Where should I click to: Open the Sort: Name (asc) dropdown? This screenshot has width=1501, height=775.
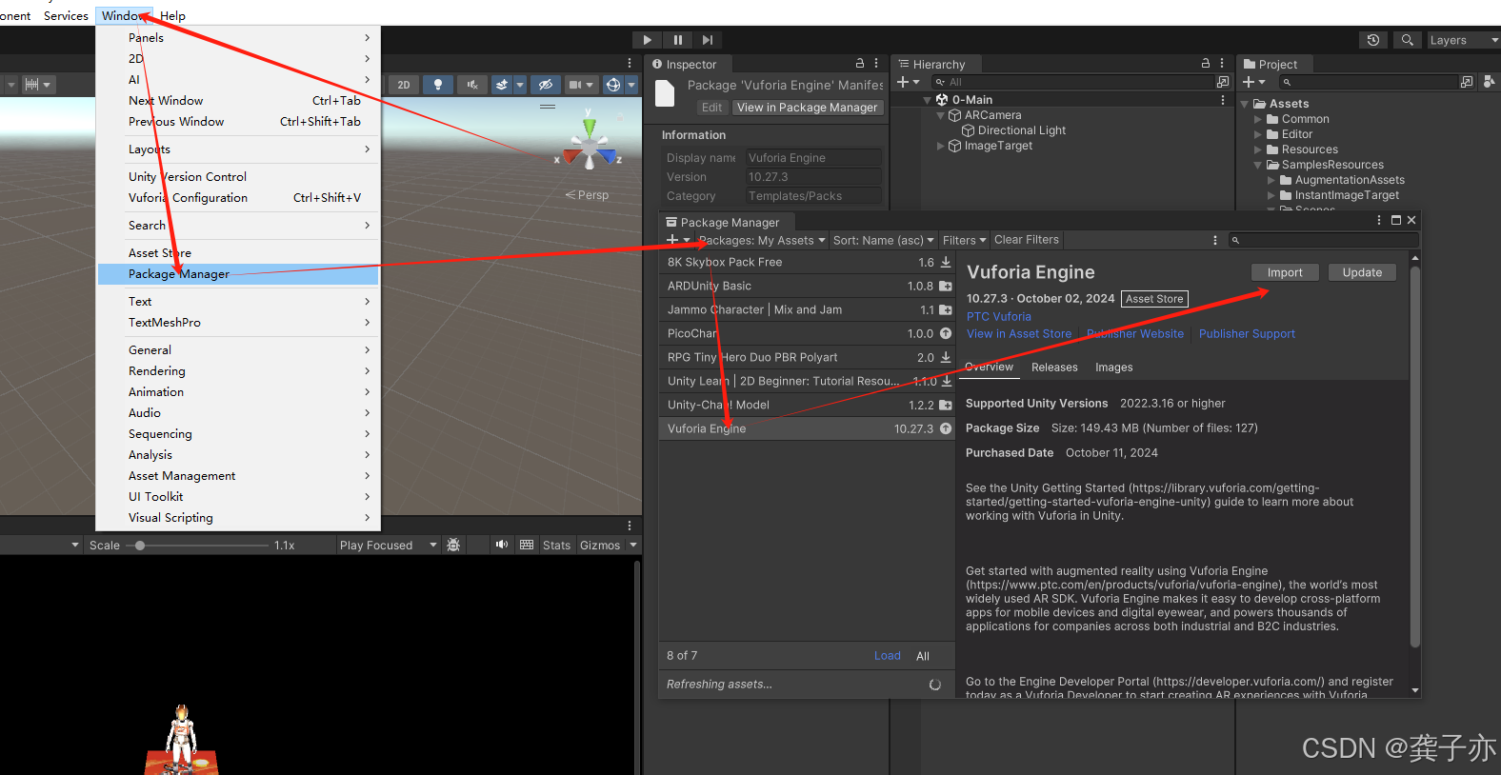[x=884, y=240]
